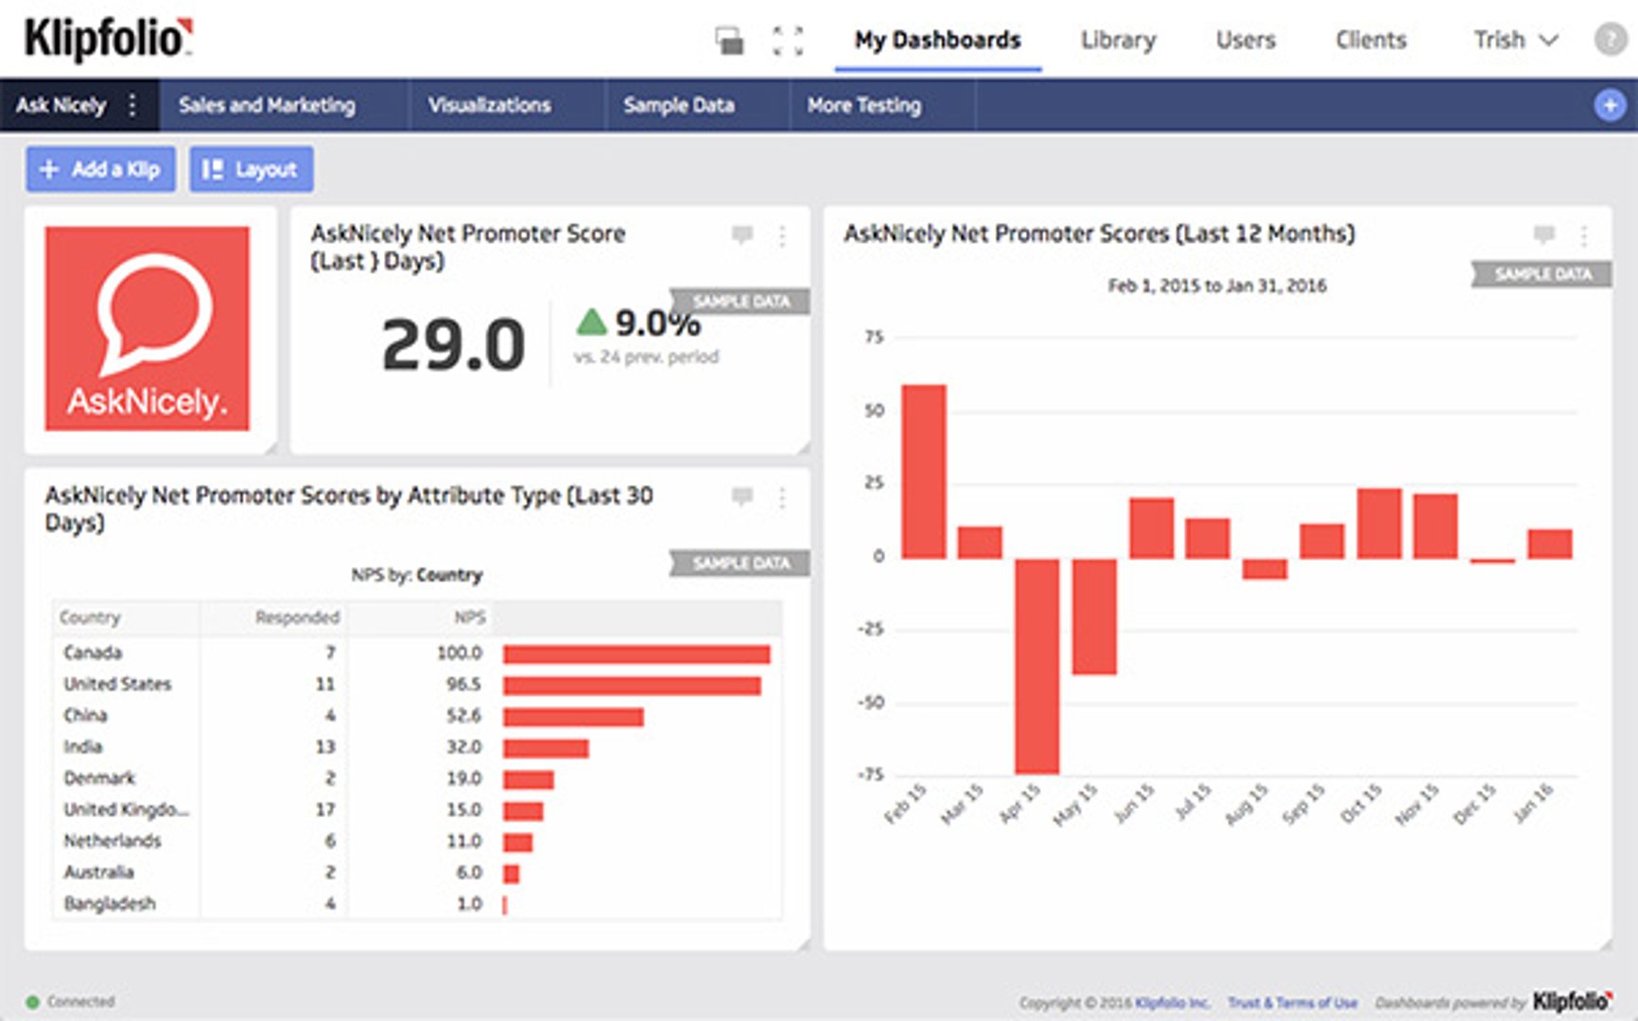Viewport: 1638px width, 1021px height.
Task: Open the Users menu
Action: pyautogui.click(x=1246, y=41)
